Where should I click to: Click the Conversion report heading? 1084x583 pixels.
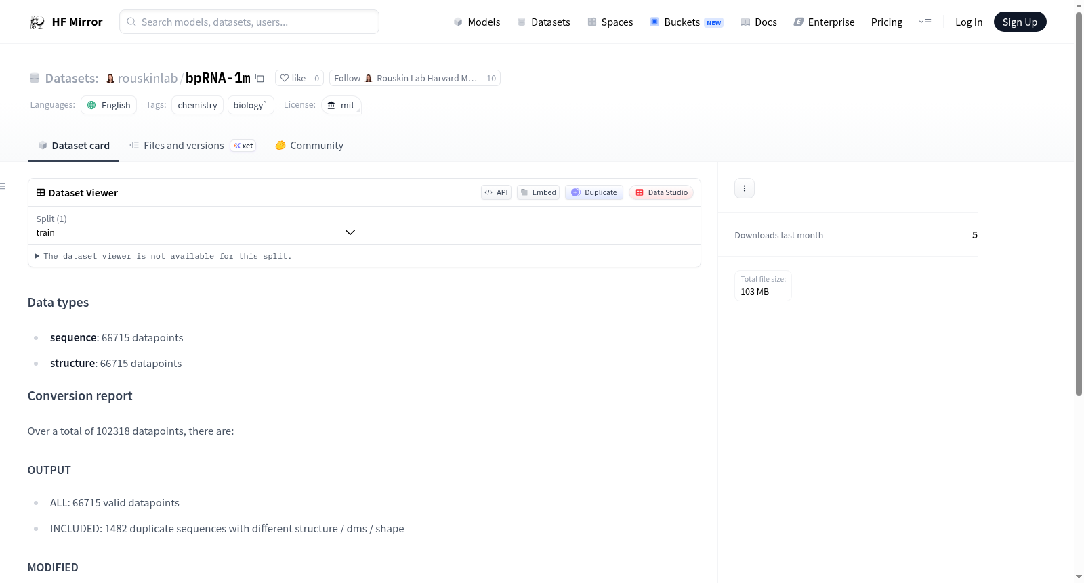tap(80, 396)
